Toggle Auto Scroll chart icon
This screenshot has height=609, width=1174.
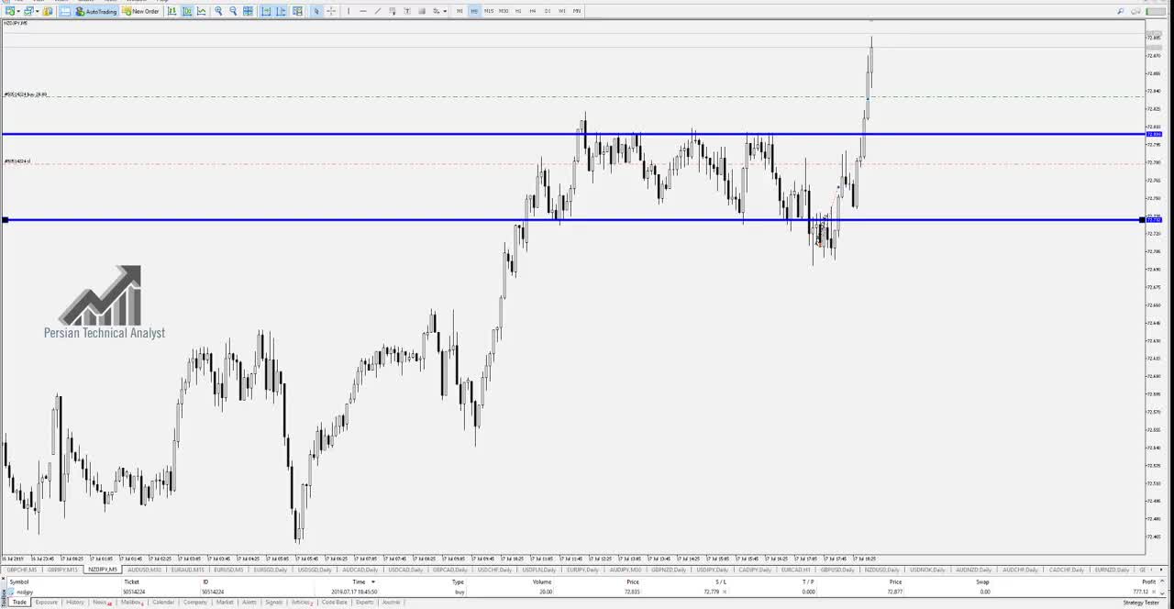click(x=266, y=11)
